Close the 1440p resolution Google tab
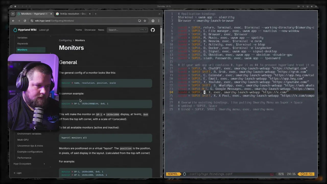Screen dimensions: 327x184 click(x=90, y=14)
